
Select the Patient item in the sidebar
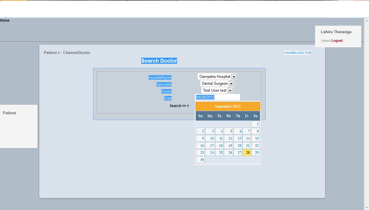[9, 113]
